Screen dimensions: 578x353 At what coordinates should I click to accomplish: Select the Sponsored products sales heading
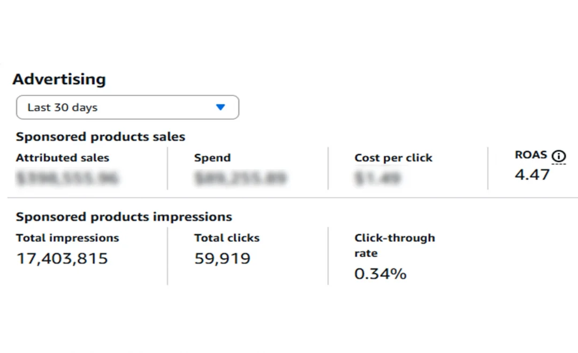click(x=100, y=137)
